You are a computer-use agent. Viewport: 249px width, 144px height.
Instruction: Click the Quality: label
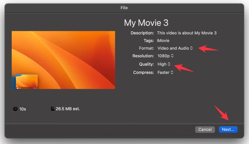click(146, 64)
